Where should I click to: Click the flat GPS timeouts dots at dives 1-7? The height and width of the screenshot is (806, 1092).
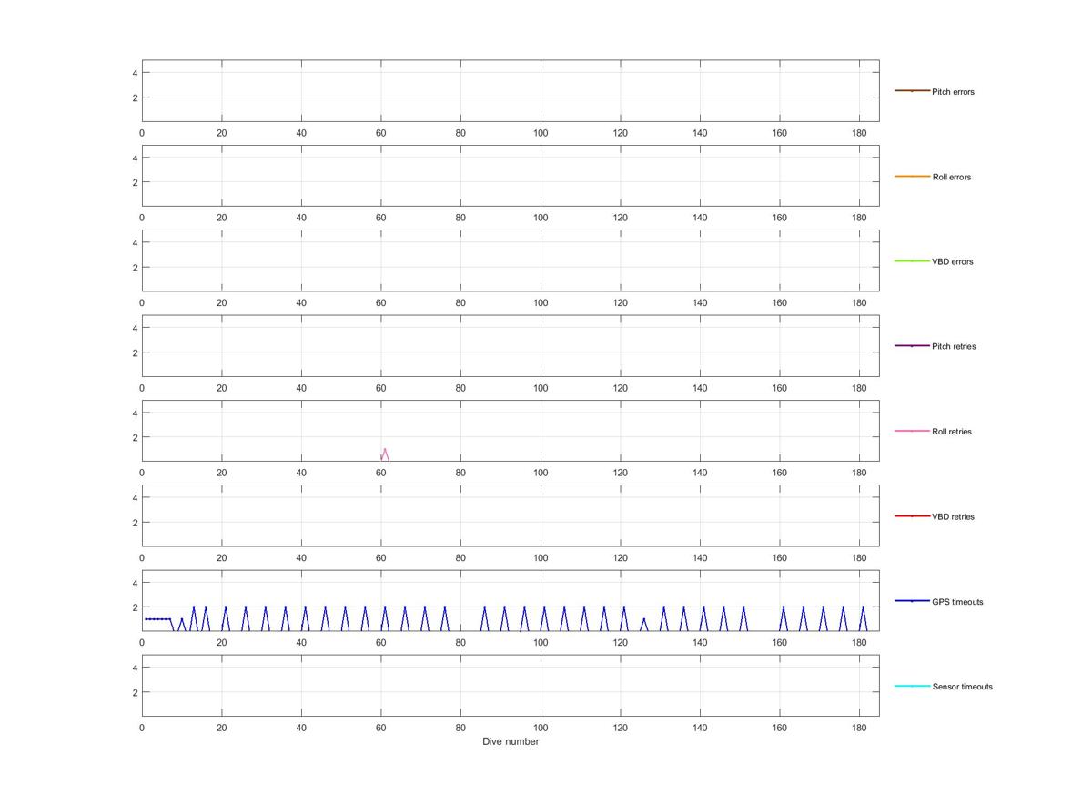(157, 619)
